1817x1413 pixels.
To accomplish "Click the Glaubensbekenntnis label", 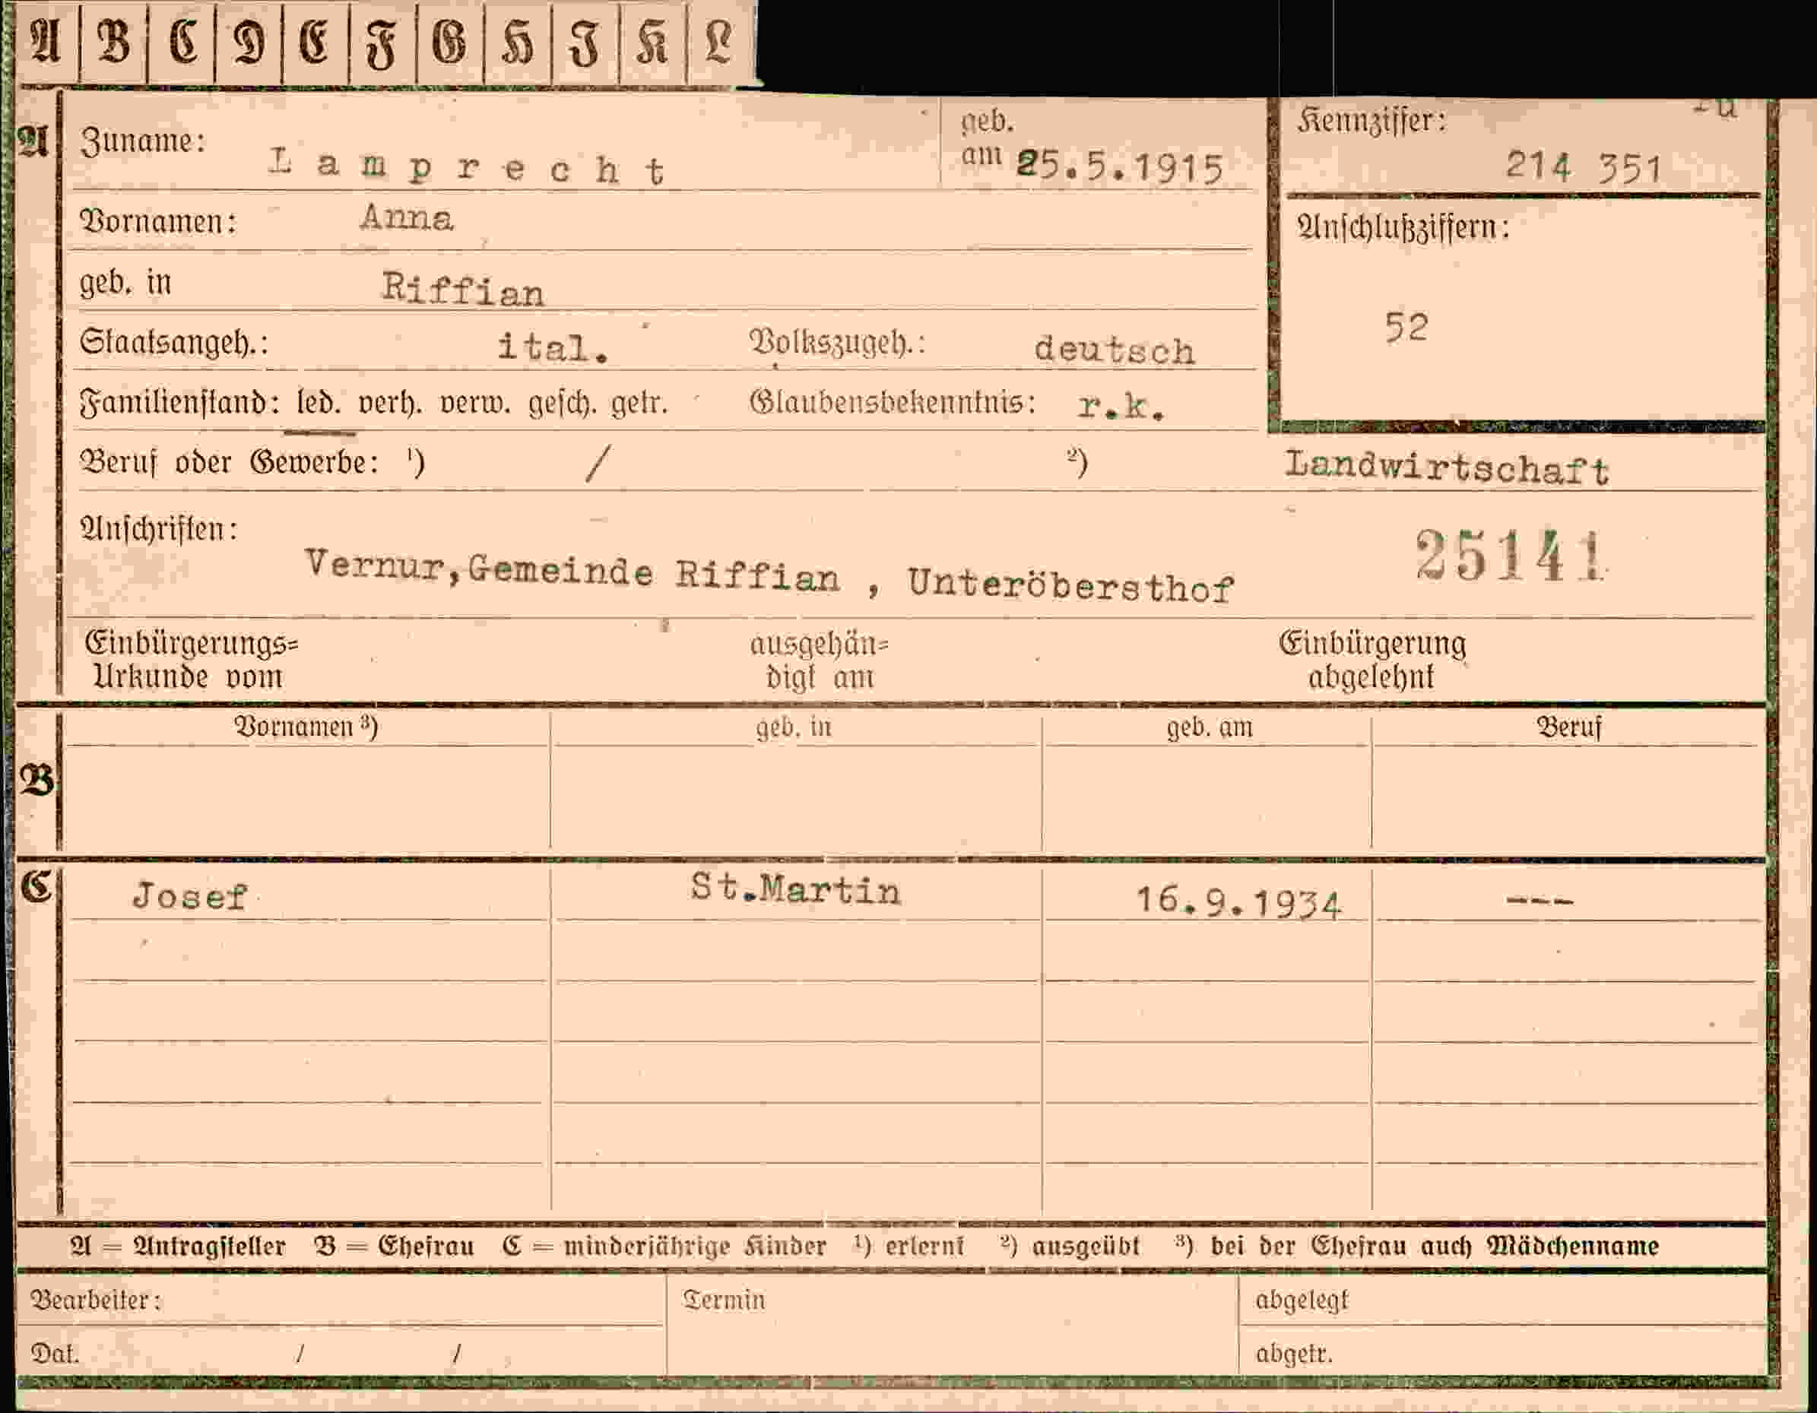I will point(892,404).
